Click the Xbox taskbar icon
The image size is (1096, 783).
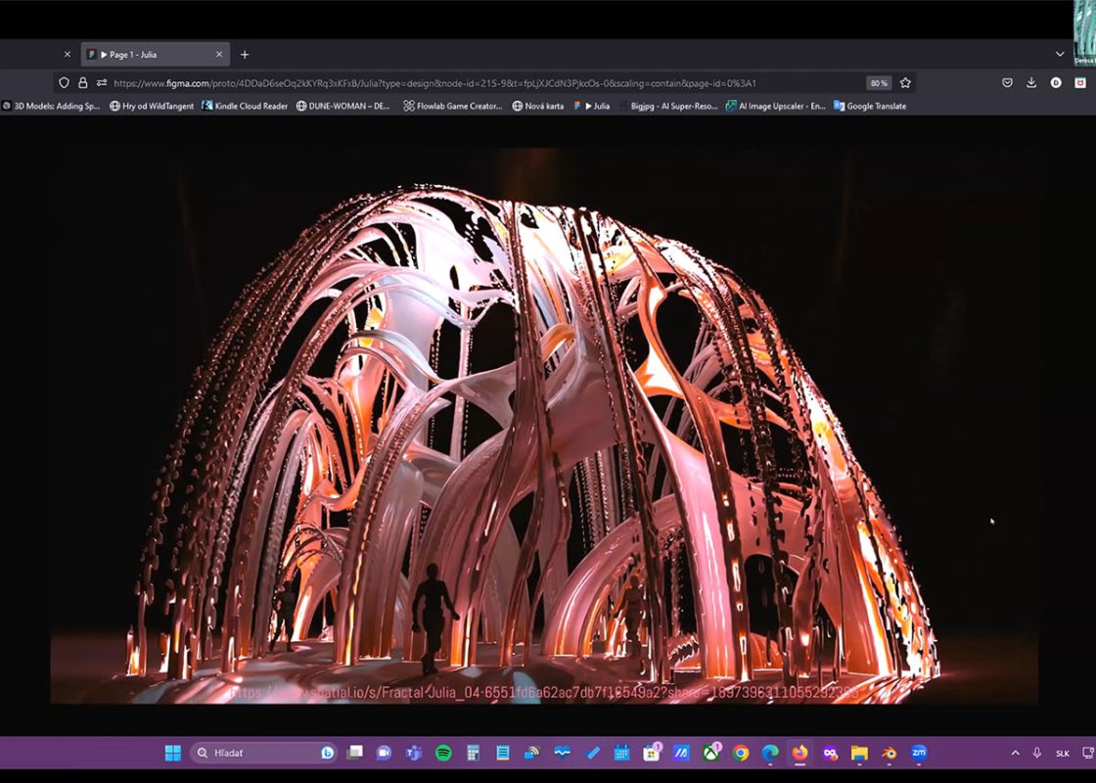[711, 753]
